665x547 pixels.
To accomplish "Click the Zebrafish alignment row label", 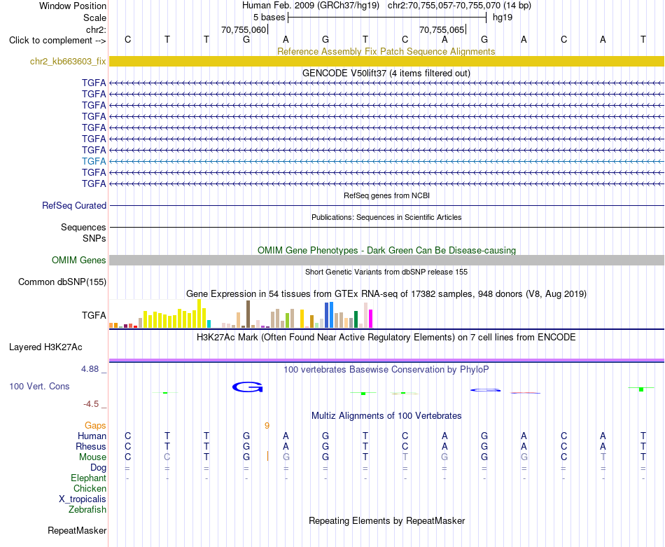I will 87,510.
